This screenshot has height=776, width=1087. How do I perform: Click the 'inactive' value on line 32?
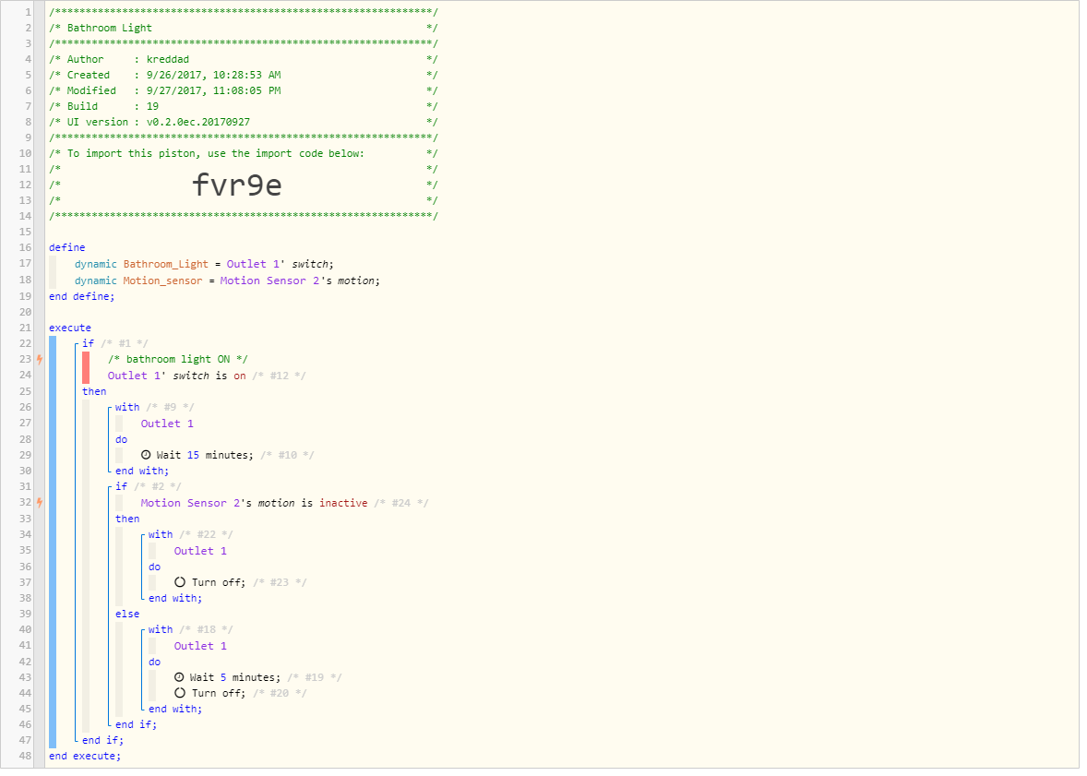[x=344, y=504]
